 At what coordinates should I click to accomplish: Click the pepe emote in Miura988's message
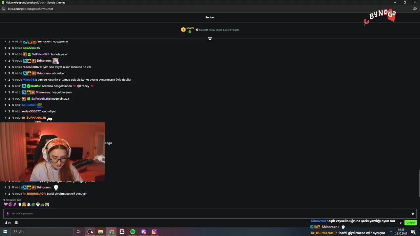[40, 105]
